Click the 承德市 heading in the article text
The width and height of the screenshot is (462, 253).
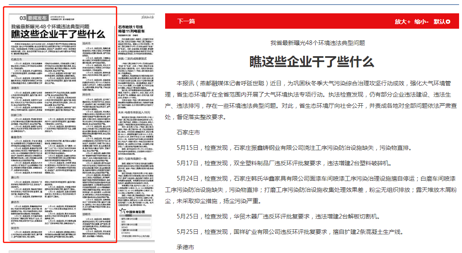[x=185, y=247]
